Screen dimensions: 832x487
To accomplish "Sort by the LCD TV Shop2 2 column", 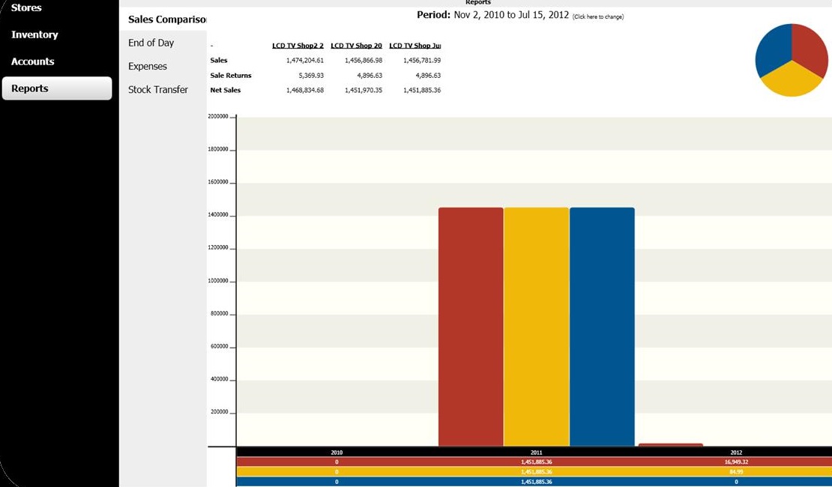I will pos(298,45).
